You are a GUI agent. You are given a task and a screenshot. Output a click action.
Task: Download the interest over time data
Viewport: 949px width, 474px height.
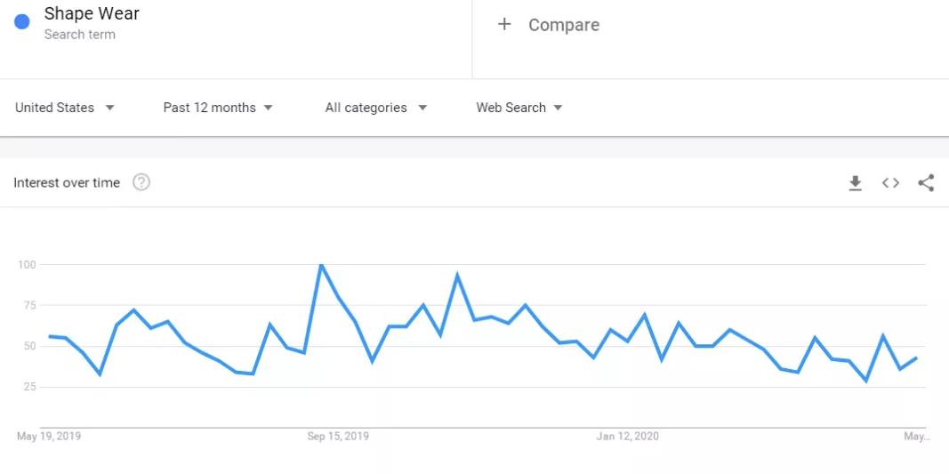855,183
